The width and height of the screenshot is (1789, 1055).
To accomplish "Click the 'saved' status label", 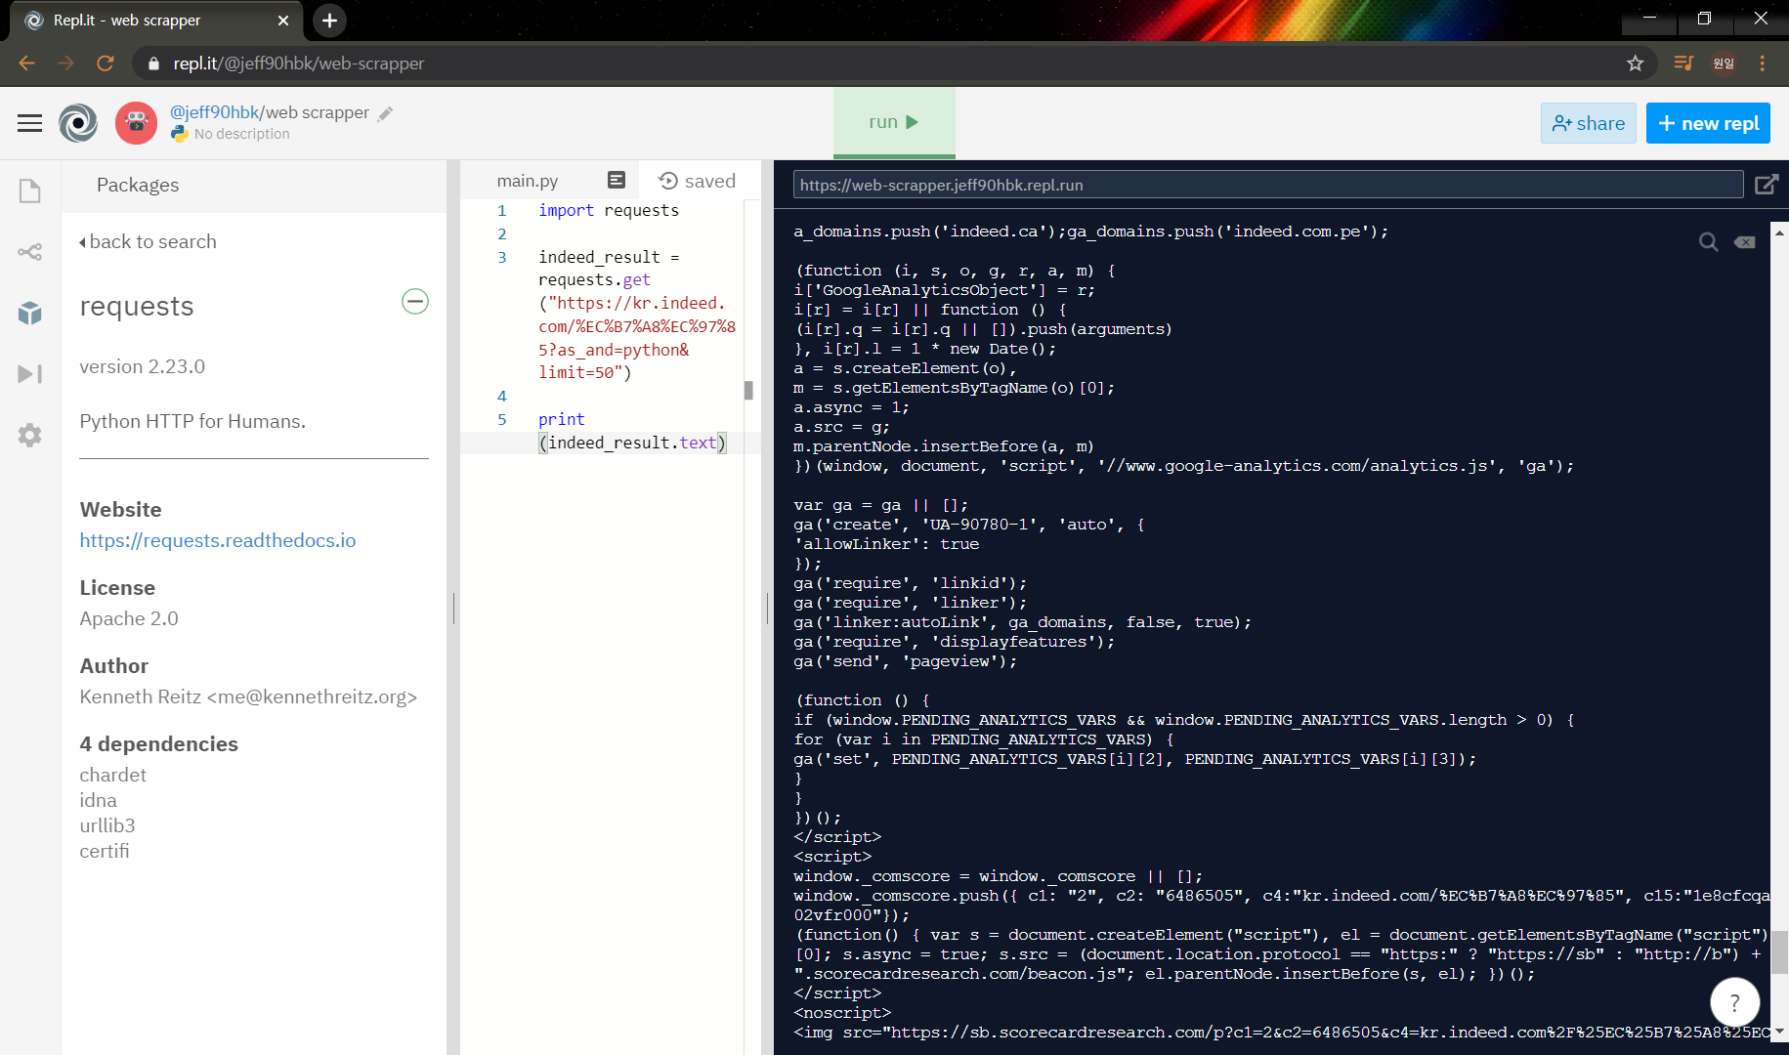I will pos(710,181).
